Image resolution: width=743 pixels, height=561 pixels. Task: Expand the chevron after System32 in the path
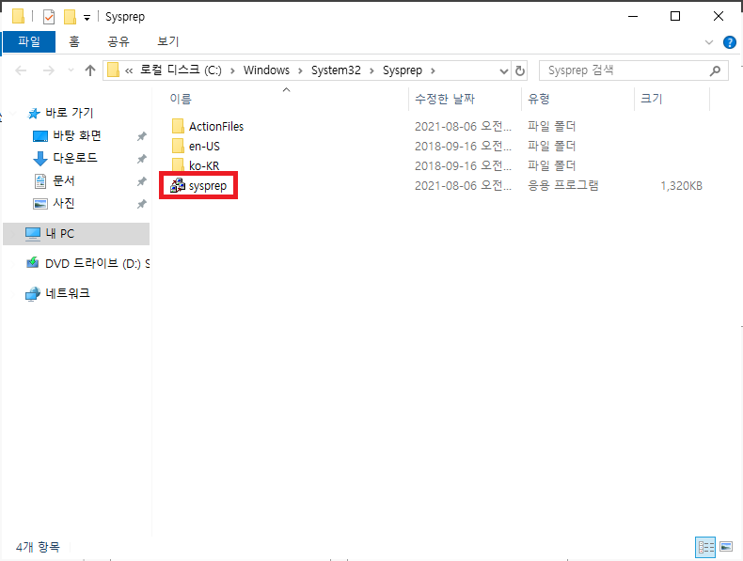[x=372, y=71]
